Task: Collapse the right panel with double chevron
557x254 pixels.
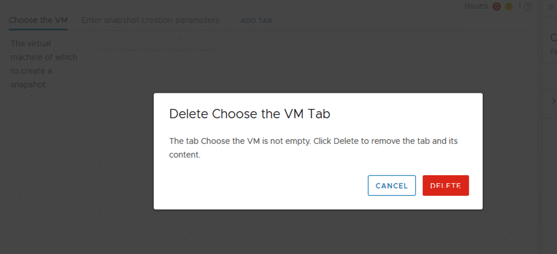Action: click(552, 7)
